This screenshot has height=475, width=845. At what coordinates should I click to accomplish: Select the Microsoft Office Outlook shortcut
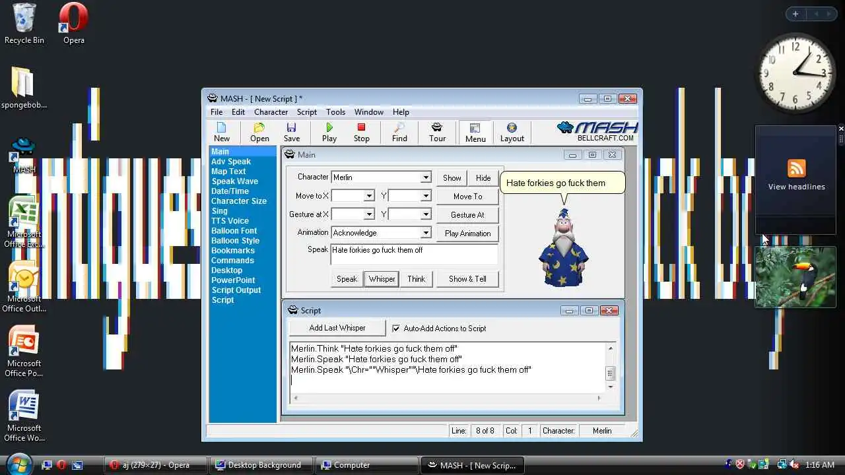pos(24,288)
